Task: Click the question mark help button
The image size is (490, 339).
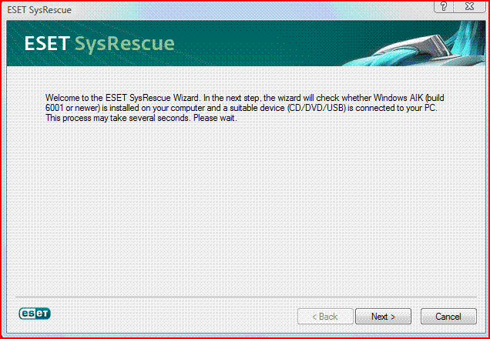Action: pos(445,7)
